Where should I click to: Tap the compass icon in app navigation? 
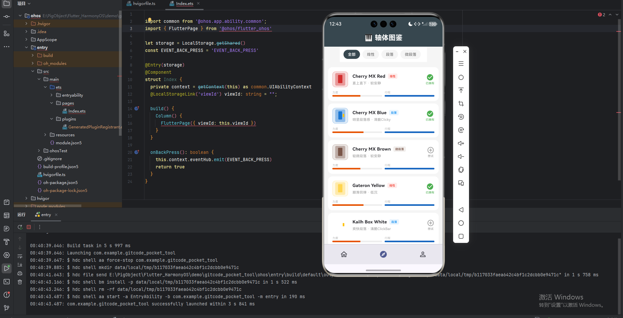tap(383, 254)
